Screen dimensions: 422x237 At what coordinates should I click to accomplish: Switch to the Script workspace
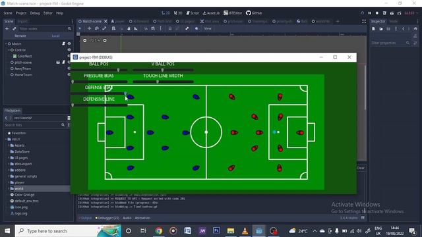(193, 13)
